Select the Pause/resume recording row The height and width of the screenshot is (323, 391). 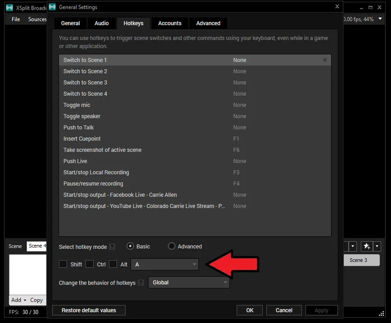click(195, 183)
